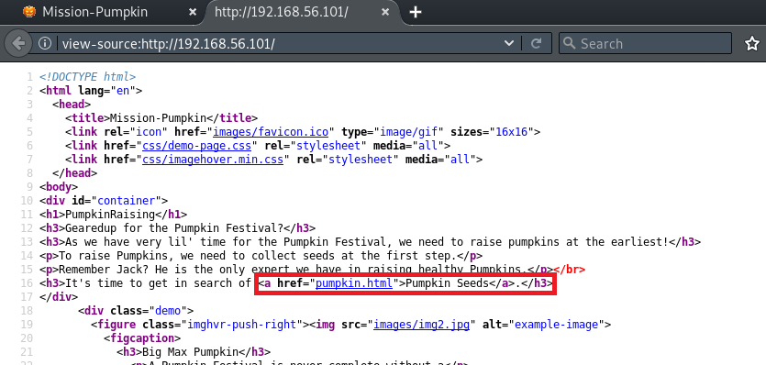Expand the address bar history dropdown
This screenshot has height=365, width=766.
[x=508, y=43]
